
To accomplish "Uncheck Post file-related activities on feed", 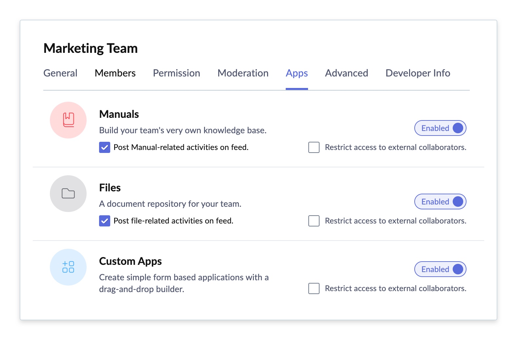I will click(105, 221).
